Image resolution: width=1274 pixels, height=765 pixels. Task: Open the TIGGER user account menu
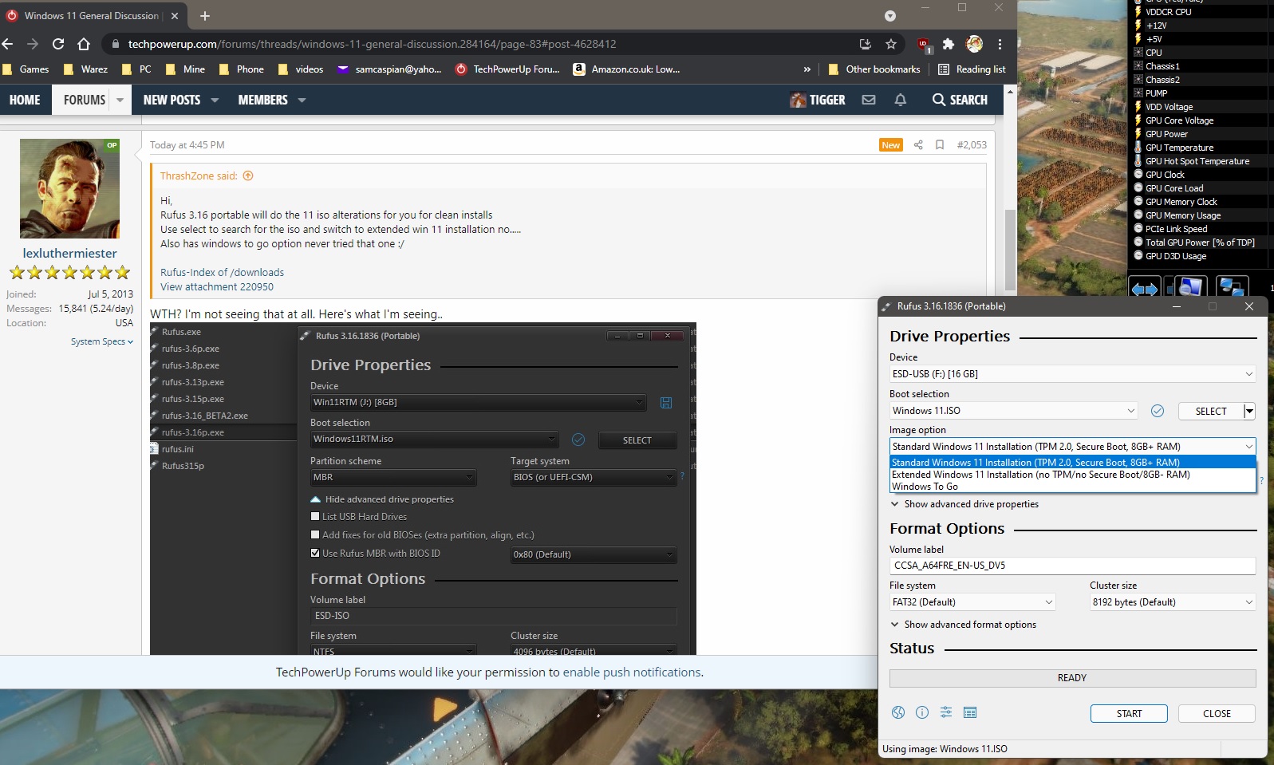pos(818,100)
